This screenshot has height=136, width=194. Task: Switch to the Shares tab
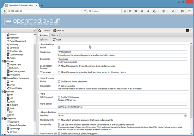tap(54, 35)
